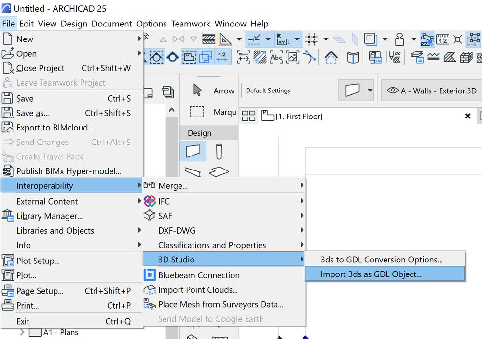Click the set-square Guide Lines icon

tap(225, 39)
